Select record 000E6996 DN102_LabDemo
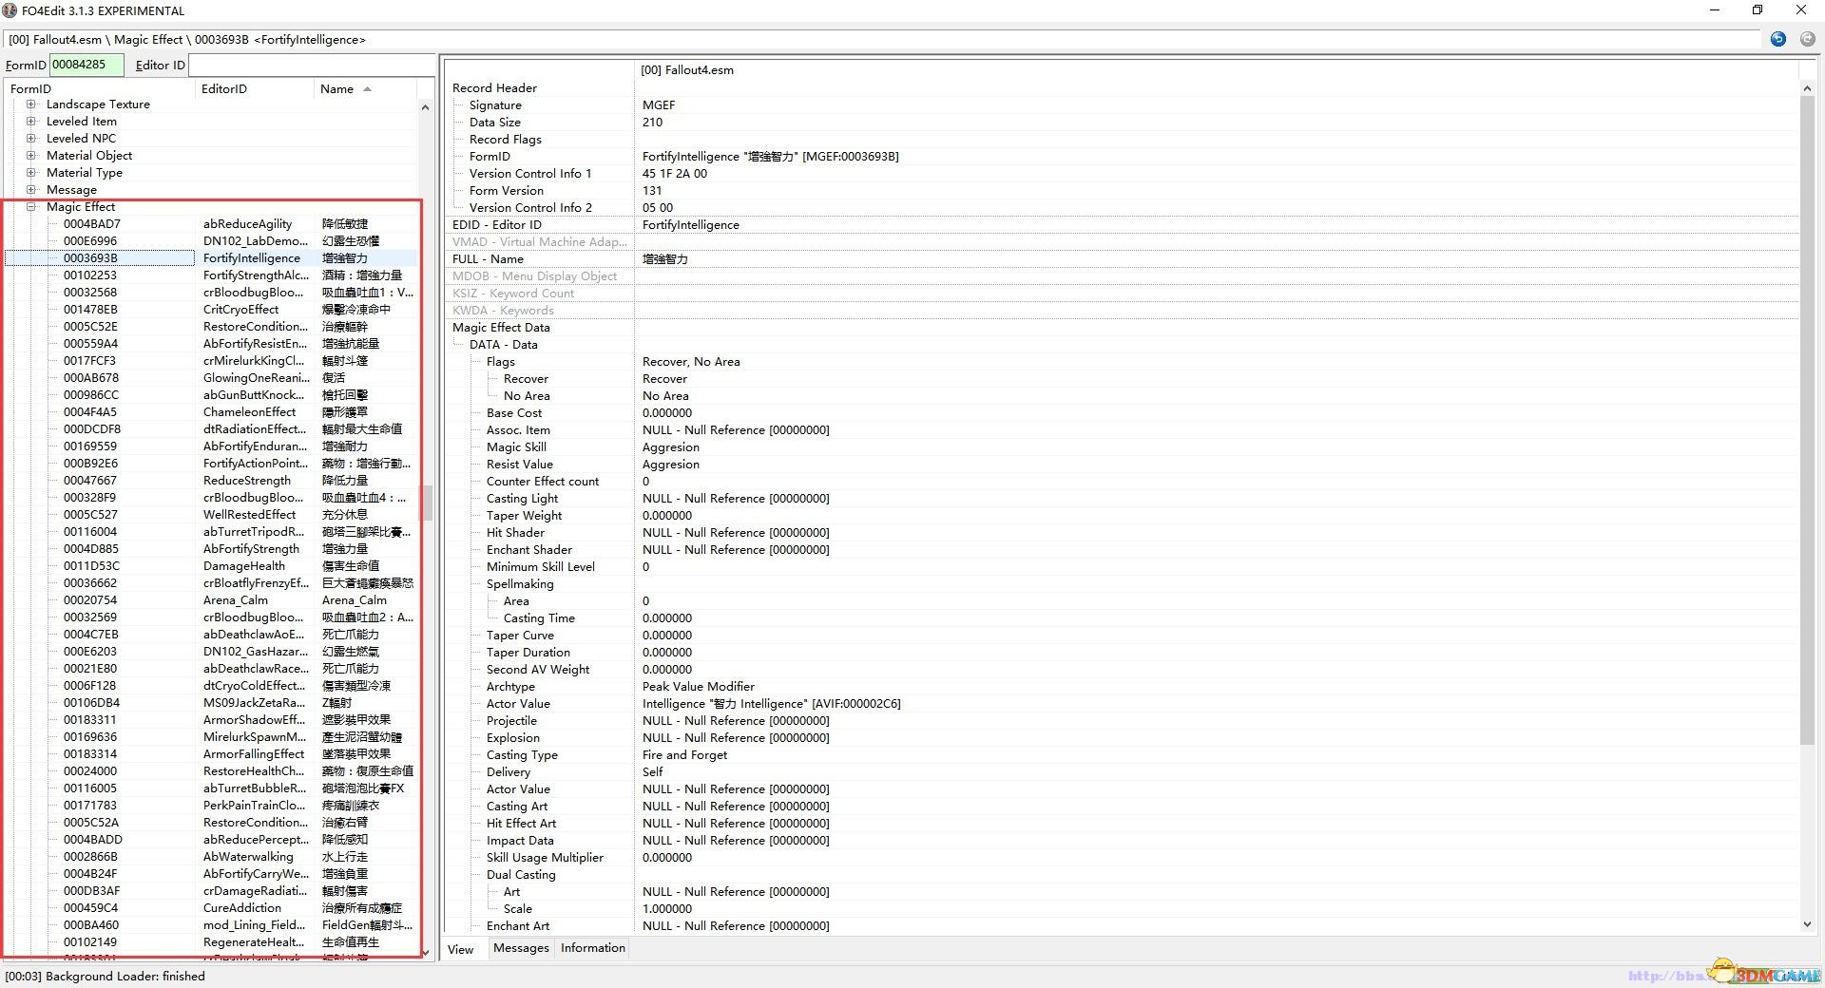Viewport: 1825px width, 988px height. (x=211, y=241)
